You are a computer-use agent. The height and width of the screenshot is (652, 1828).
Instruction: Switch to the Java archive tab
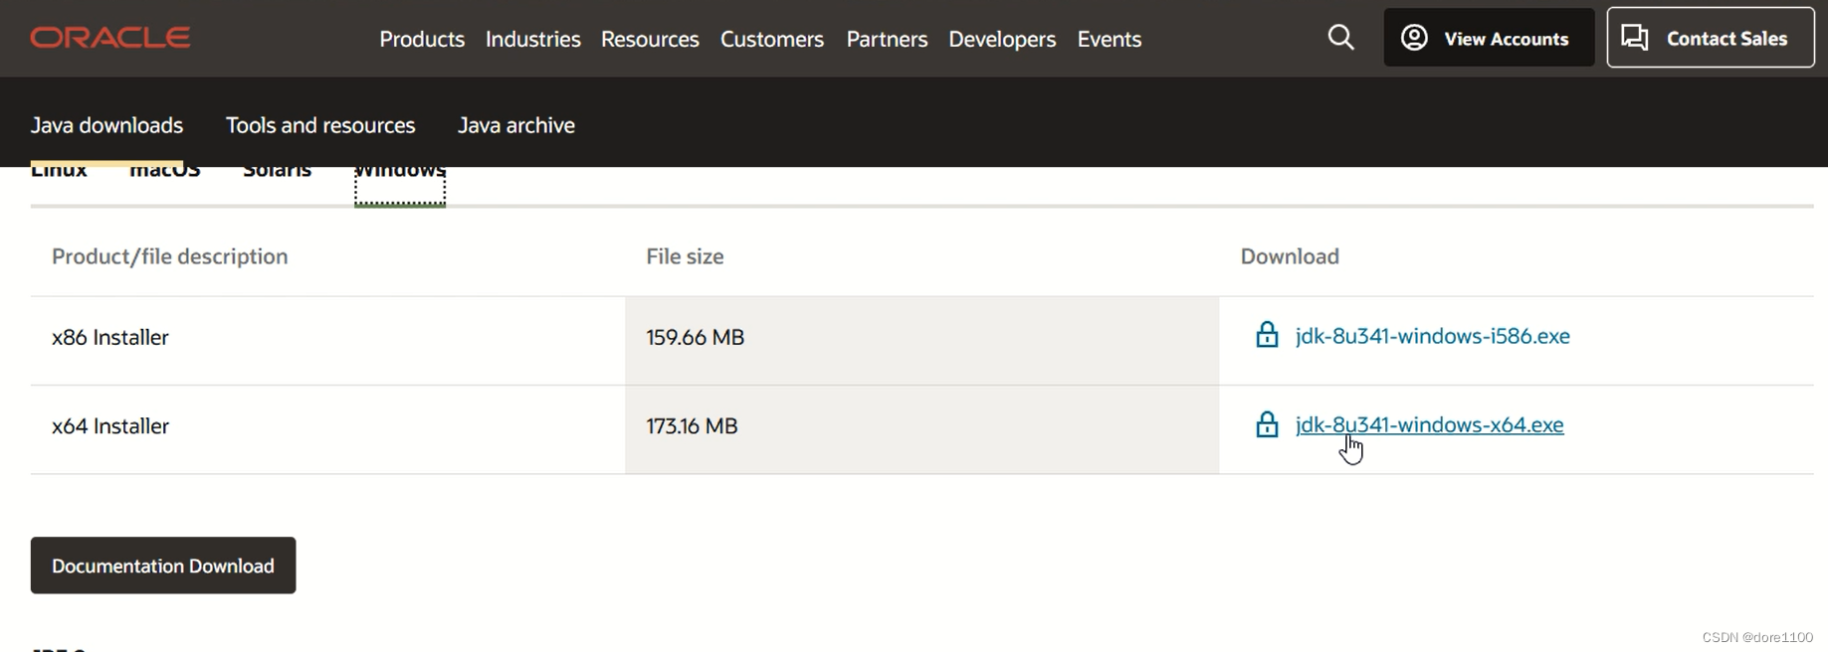[x=516, y=125]
